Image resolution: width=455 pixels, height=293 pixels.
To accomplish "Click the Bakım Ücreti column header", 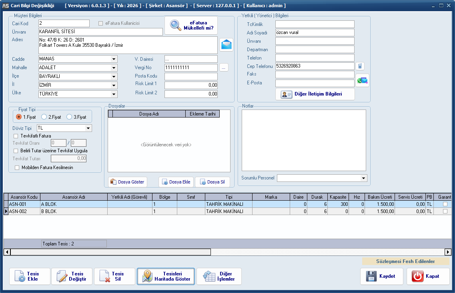I will (x=379, y=197).
